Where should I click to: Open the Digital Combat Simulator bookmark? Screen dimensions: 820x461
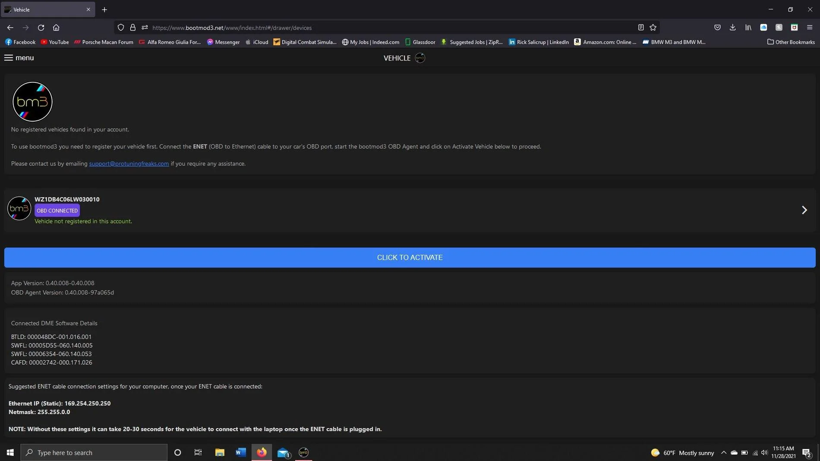pos(305,42)
